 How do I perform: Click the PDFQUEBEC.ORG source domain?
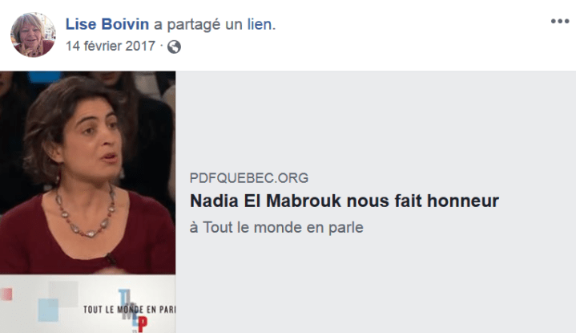[248, 178]
